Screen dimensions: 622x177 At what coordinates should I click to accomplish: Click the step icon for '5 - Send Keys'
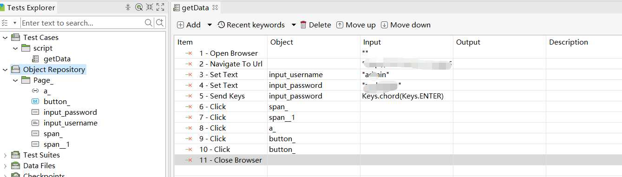[189, 96]
